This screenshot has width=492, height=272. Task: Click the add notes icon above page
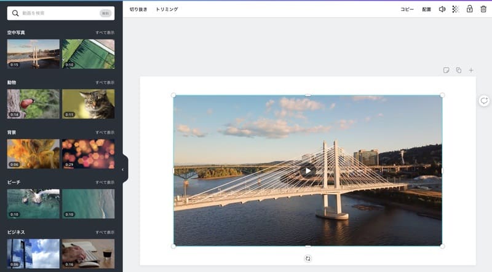(x=446, y=71)
